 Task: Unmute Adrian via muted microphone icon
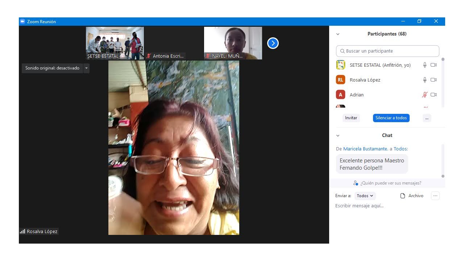425,95
